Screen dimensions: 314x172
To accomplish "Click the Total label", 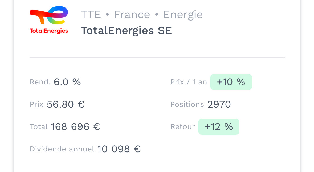I will point(39,127).
